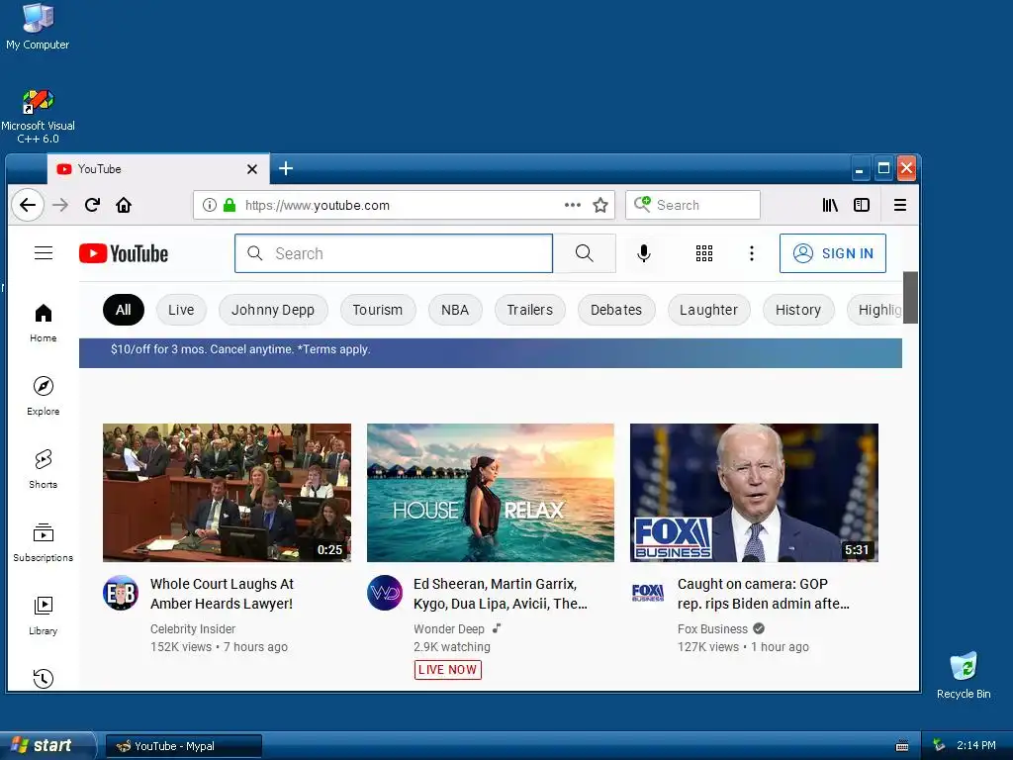Click the LIVE NOW badge
This screenshot has height=760, width=1013.
tap(448, 670)
